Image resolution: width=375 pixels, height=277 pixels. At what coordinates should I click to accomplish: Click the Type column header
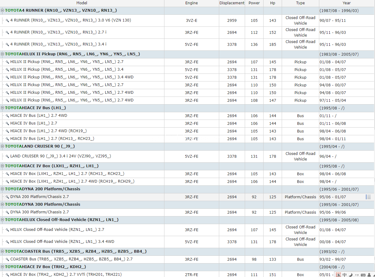300,3
